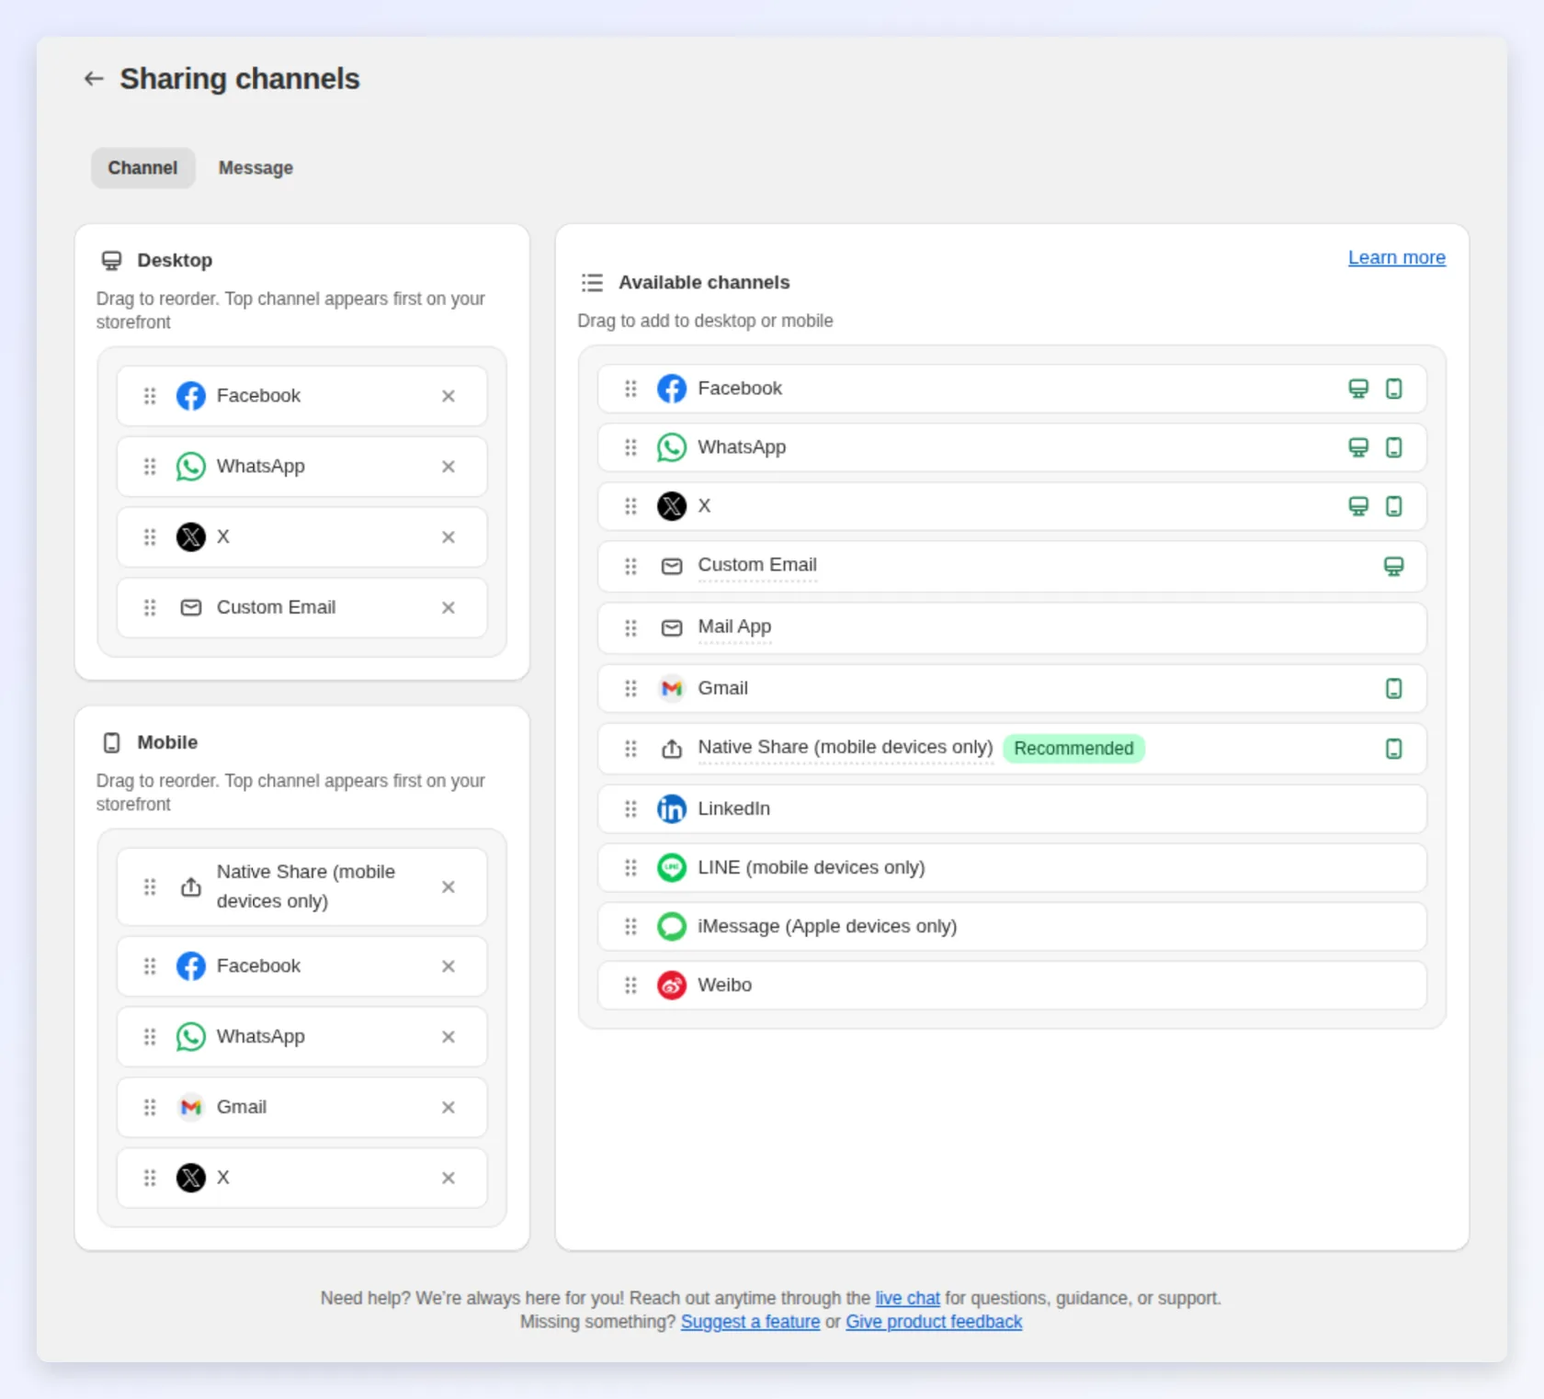The height and width of the screenshot is (1399, 1544).
Task: Click the drag handle of Desktop Custom Email
Action: (x=150, y=608)
